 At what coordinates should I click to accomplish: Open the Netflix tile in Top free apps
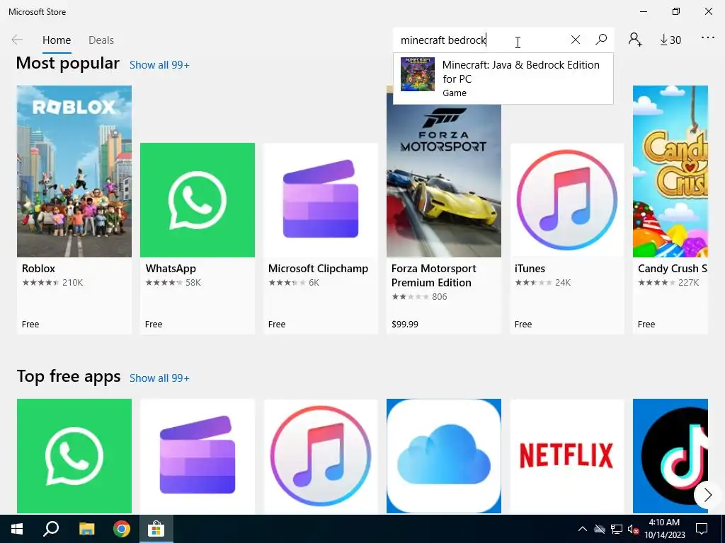(567, 456)
